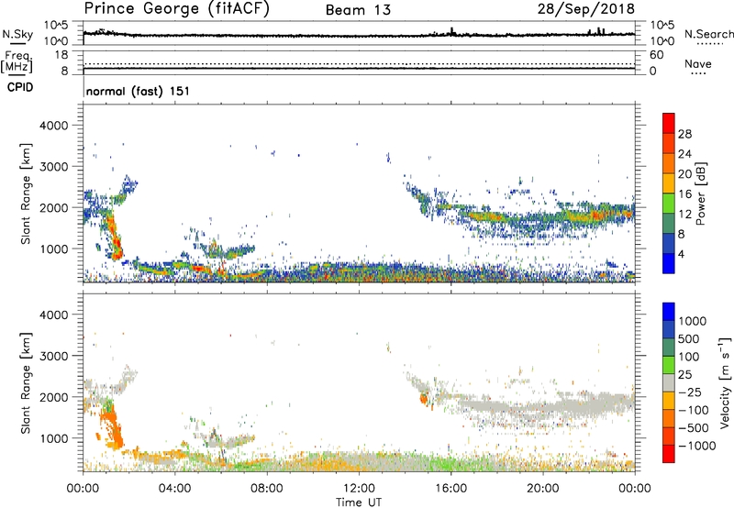
Task: Click the 4000 tick on velocity panel axis
Action: click(x=54, y=315)
